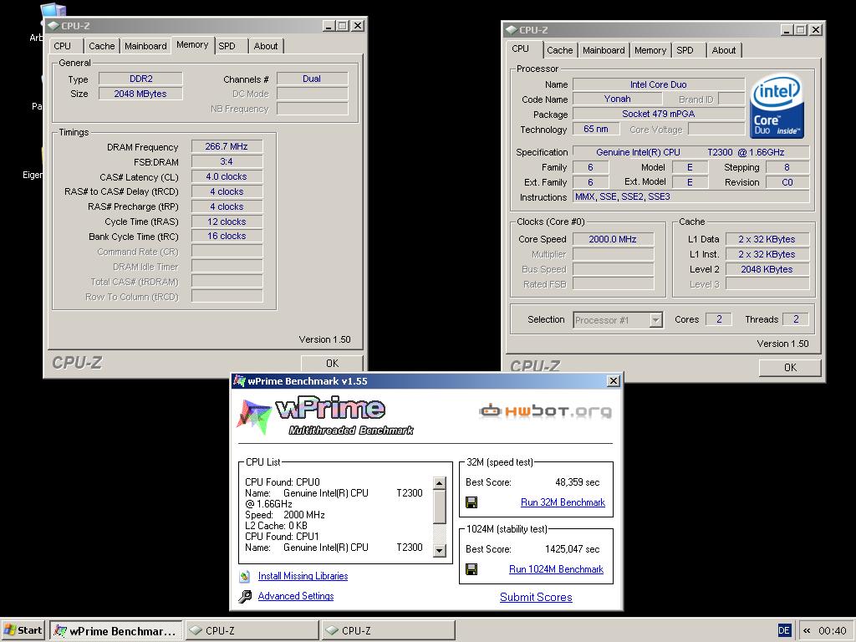The width and height of the screenshot is (856, 642).
Task: Click the FSB:DRAM value 3:4
Action: pos(227,161)
